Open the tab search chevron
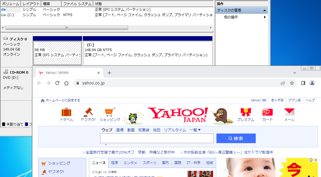The image size is (321, 177). pos(295,73)
